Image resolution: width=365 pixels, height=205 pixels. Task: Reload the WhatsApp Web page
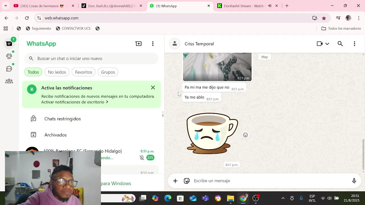coord(27,18)
